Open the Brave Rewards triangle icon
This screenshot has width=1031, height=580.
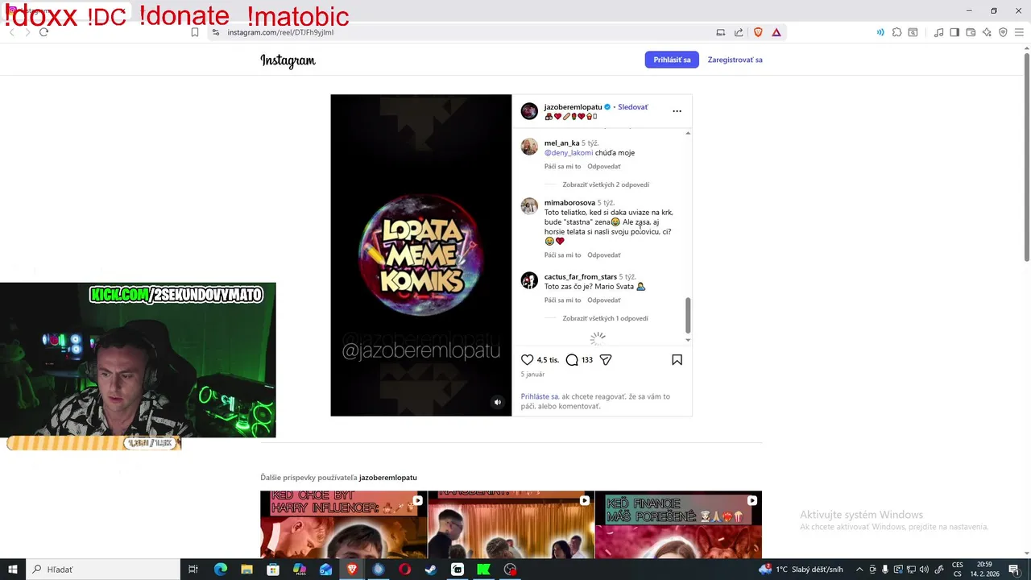[776, 32]
